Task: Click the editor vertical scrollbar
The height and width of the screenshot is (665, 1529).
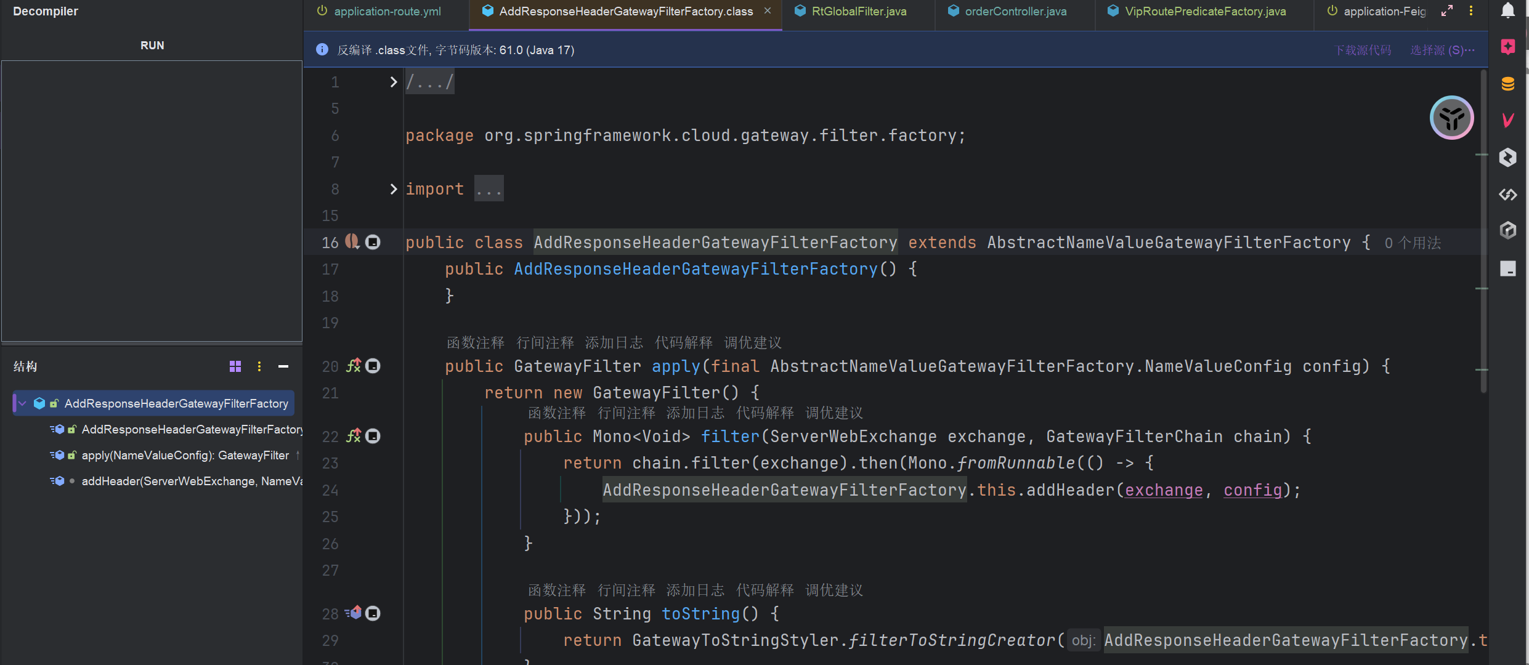Action: (x=1483, y=234)
